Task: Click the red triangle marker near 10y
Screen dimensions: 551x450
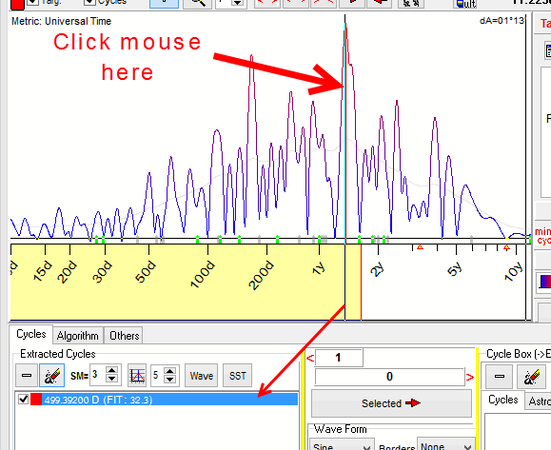Action: tap(506, 247)
